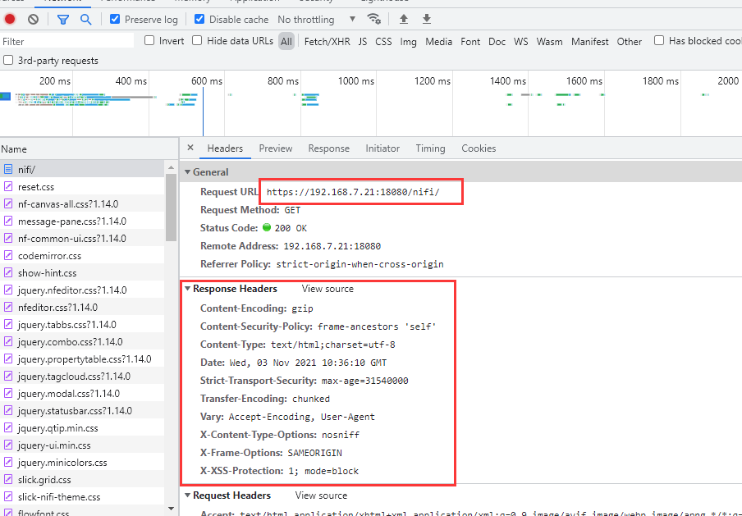Stop recording network log
This screenshot has width=742, height=516.
[8, 19]
